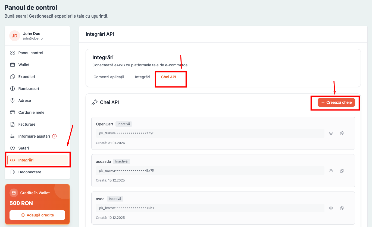This screenshot has height=227, width=372.
Task: Go to Facturare page
Action: click(x=37, y=124)
